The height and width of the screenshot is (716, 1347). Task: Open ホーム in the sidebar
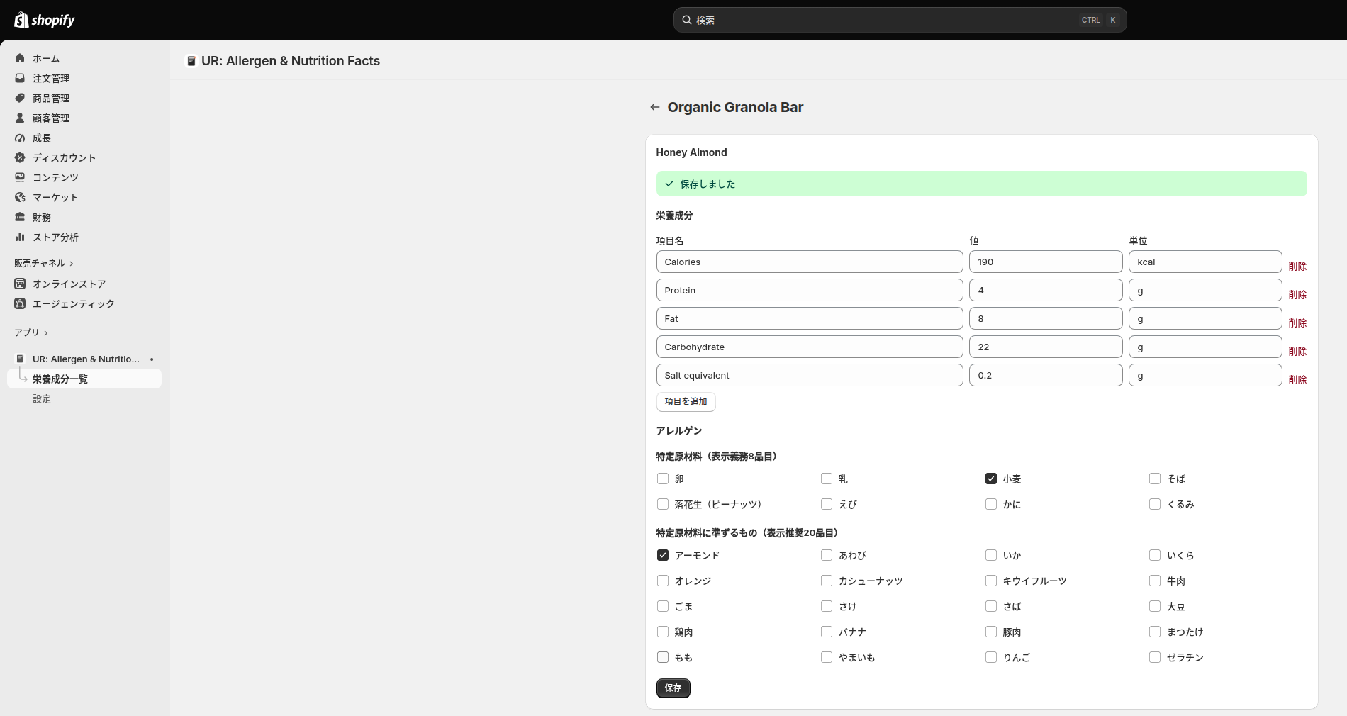click(x=84, y=58)
